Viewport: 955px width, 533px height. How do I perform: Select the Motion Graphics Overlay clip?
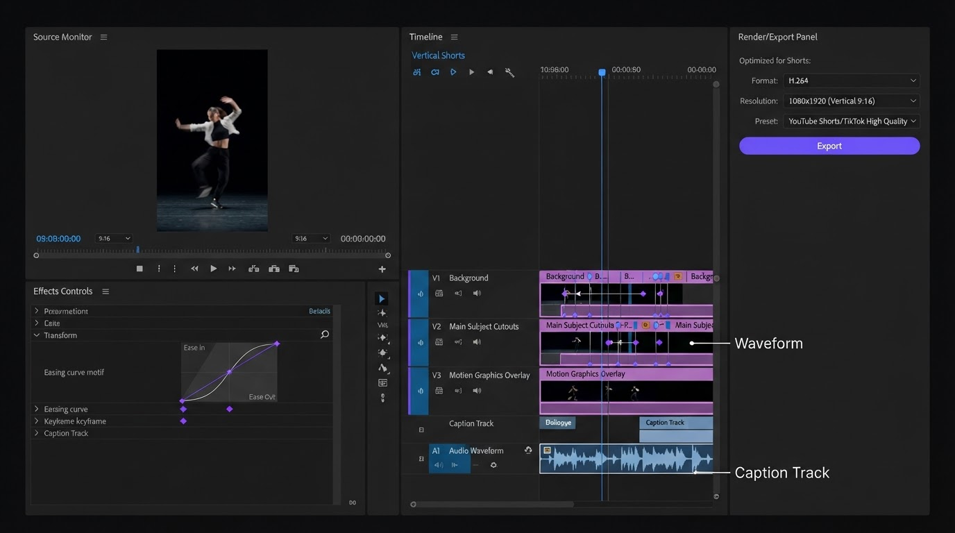[x=626, y=391]
